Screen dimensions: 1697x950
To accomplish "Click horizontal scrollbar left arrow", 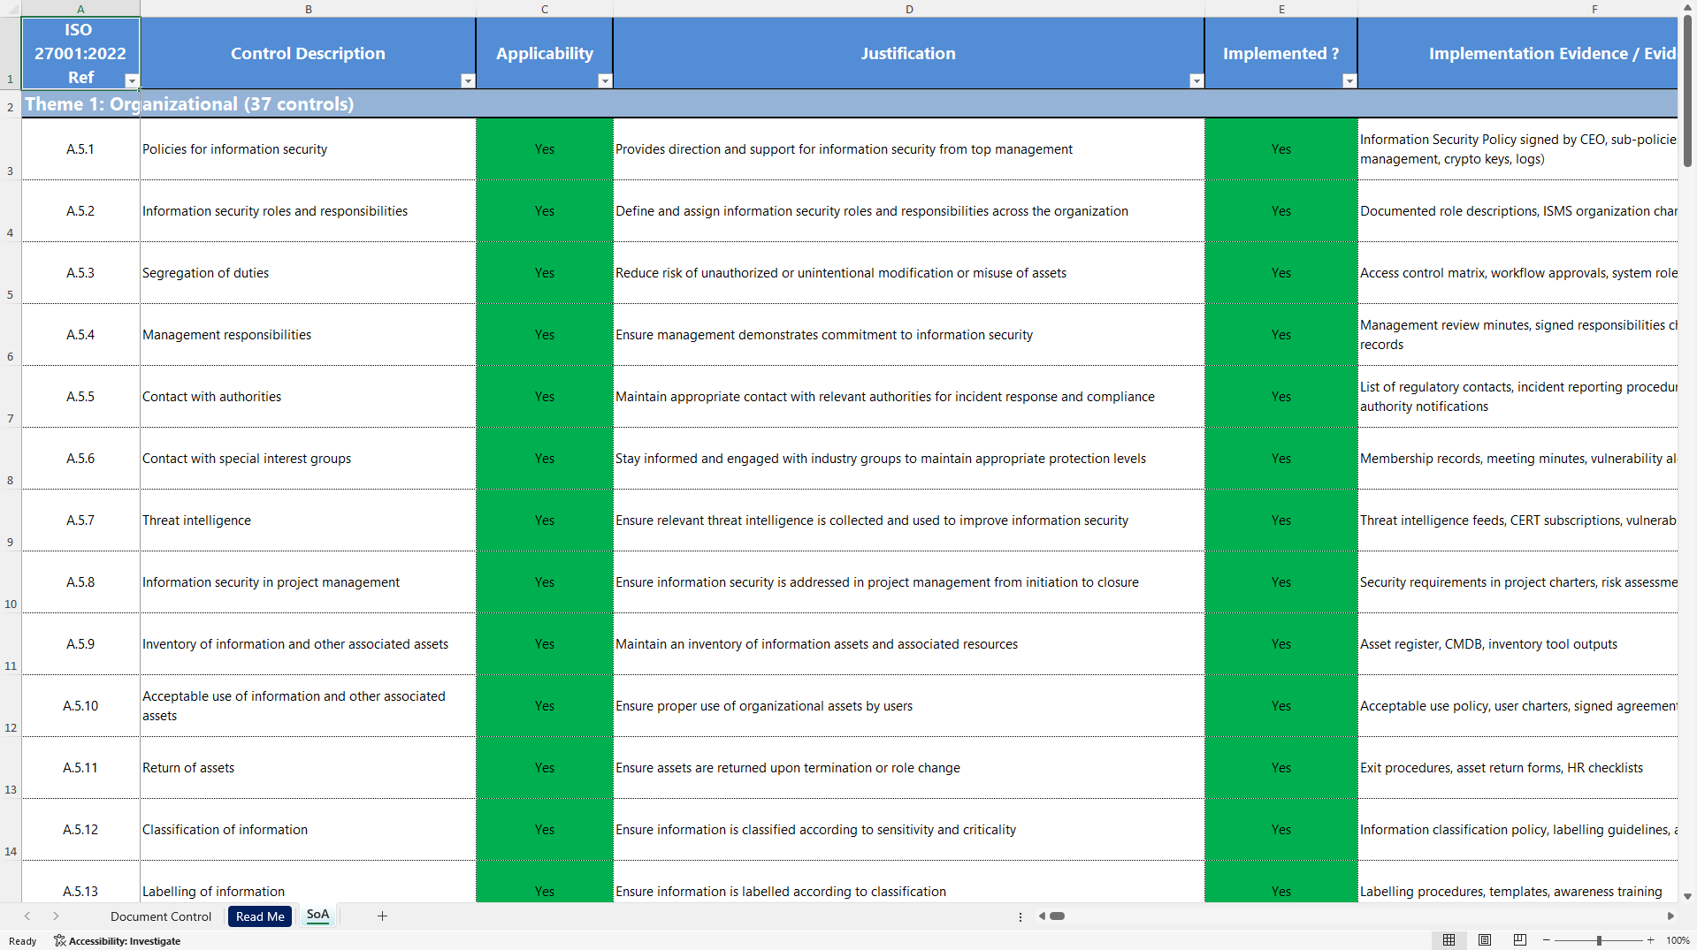I will pos(1042,916).
